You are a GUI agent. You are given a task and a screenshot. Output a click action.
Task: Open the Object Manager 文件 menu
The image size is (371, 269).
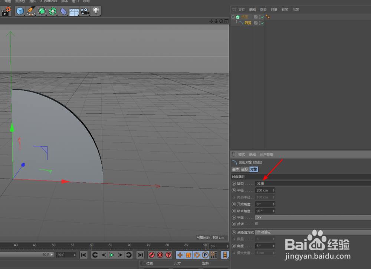242,10
